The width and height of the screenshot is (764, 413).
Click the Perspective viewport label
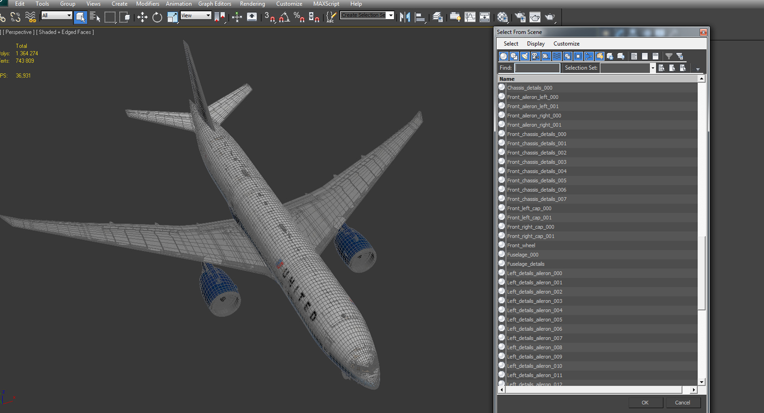coord(19,32)
